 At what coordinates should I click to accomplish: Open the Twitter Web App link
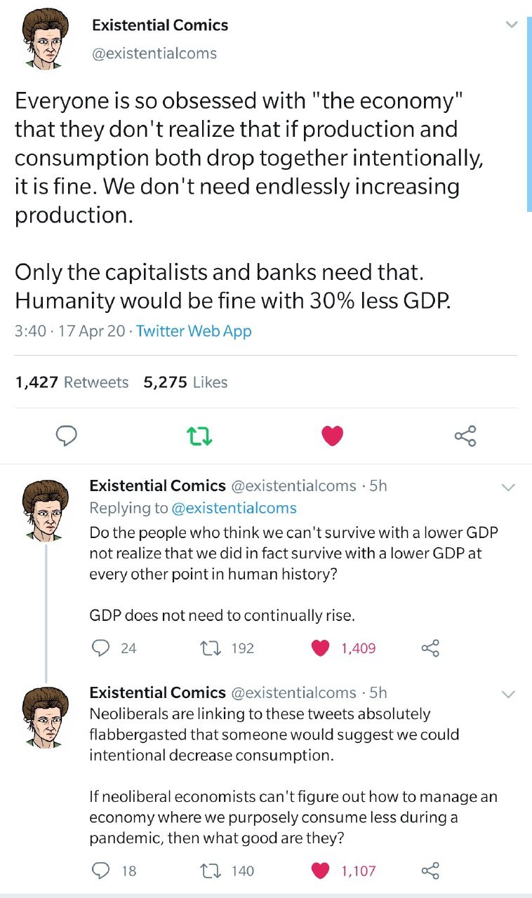(x=194, y=331)
